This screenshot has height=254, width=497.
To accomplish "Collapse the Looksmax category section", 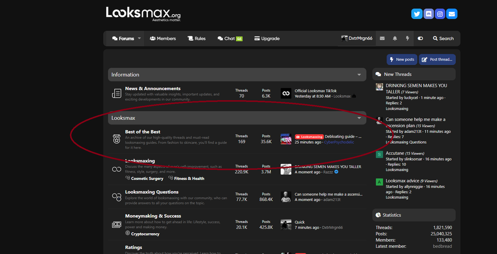I will 359,118.
